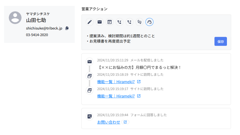Viewport: 240px width, 135px height.
Task: Click the memo line お見積書を再度提出予定
Action: (x=110, y=41)
